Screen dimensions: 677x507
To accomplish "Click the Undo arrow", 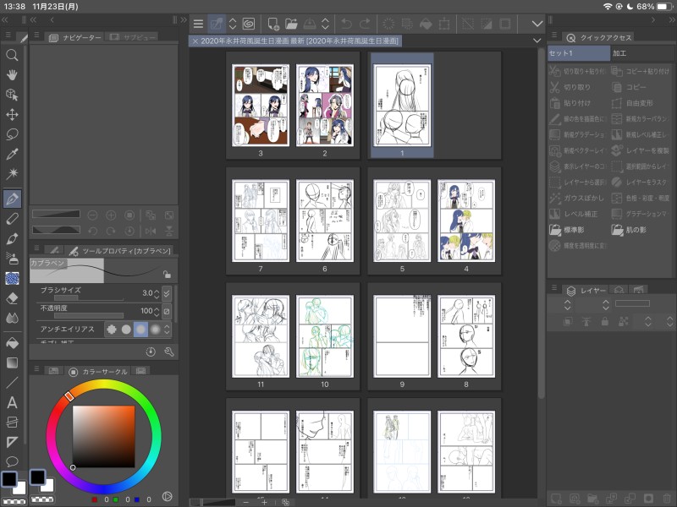I will tap(346, 24).
